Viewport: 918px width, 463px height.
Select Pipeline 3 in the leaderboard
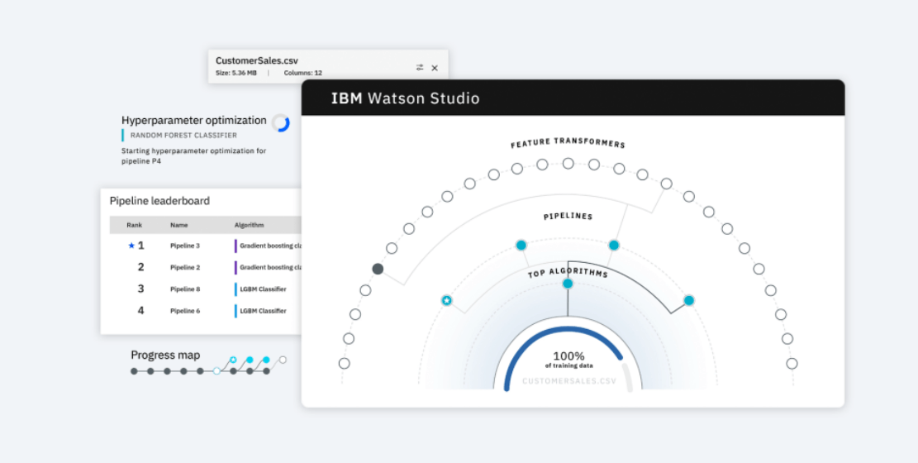(185, 246)
